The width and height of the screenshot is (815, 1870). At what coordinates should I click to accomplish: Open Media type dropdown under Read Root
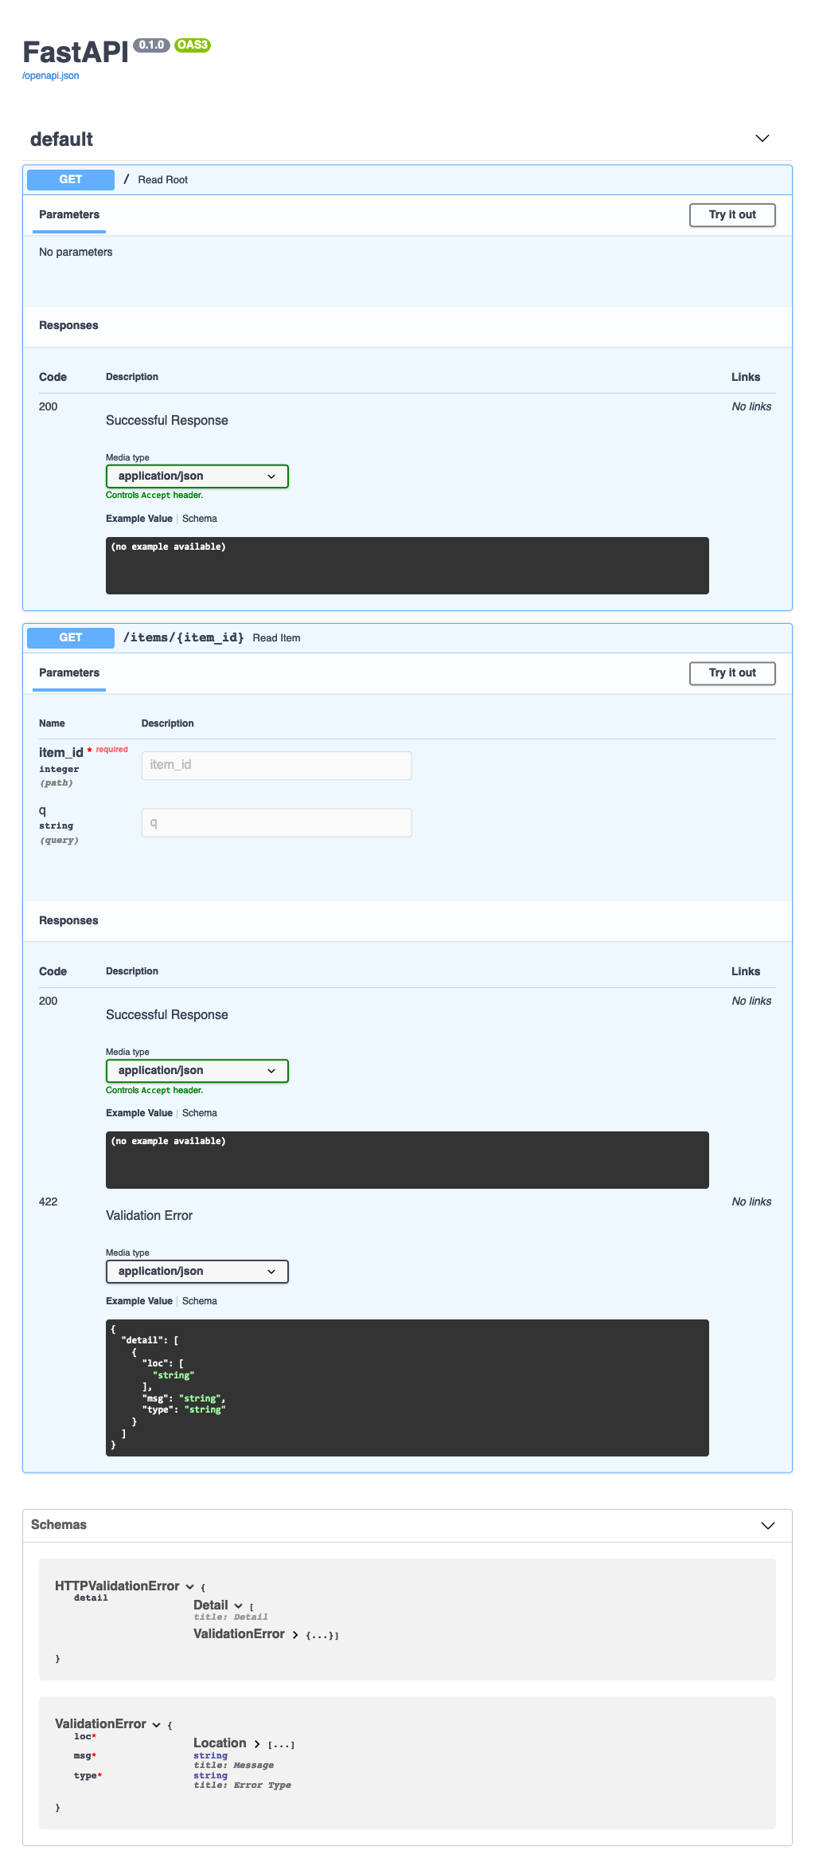click(x=197, y=476)
